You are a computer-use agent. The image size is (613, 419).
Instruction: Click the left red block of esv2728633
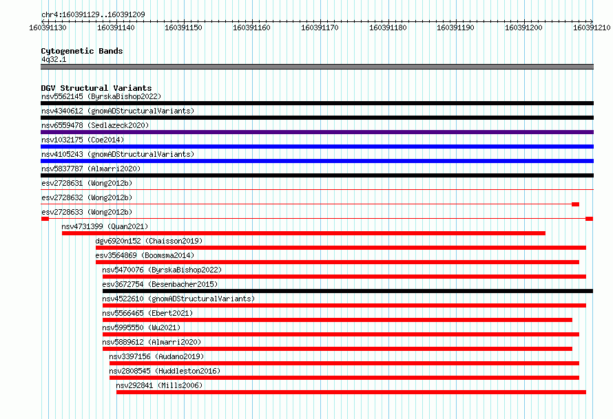pos(45,219)
